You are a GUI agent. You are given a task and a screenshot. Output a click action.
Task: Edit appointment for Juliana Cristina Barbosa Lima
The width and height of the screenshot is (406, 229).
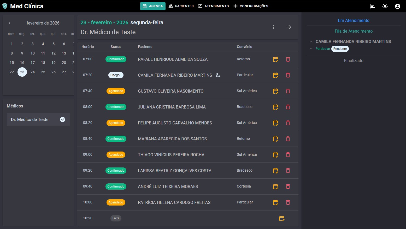(275, 107)
